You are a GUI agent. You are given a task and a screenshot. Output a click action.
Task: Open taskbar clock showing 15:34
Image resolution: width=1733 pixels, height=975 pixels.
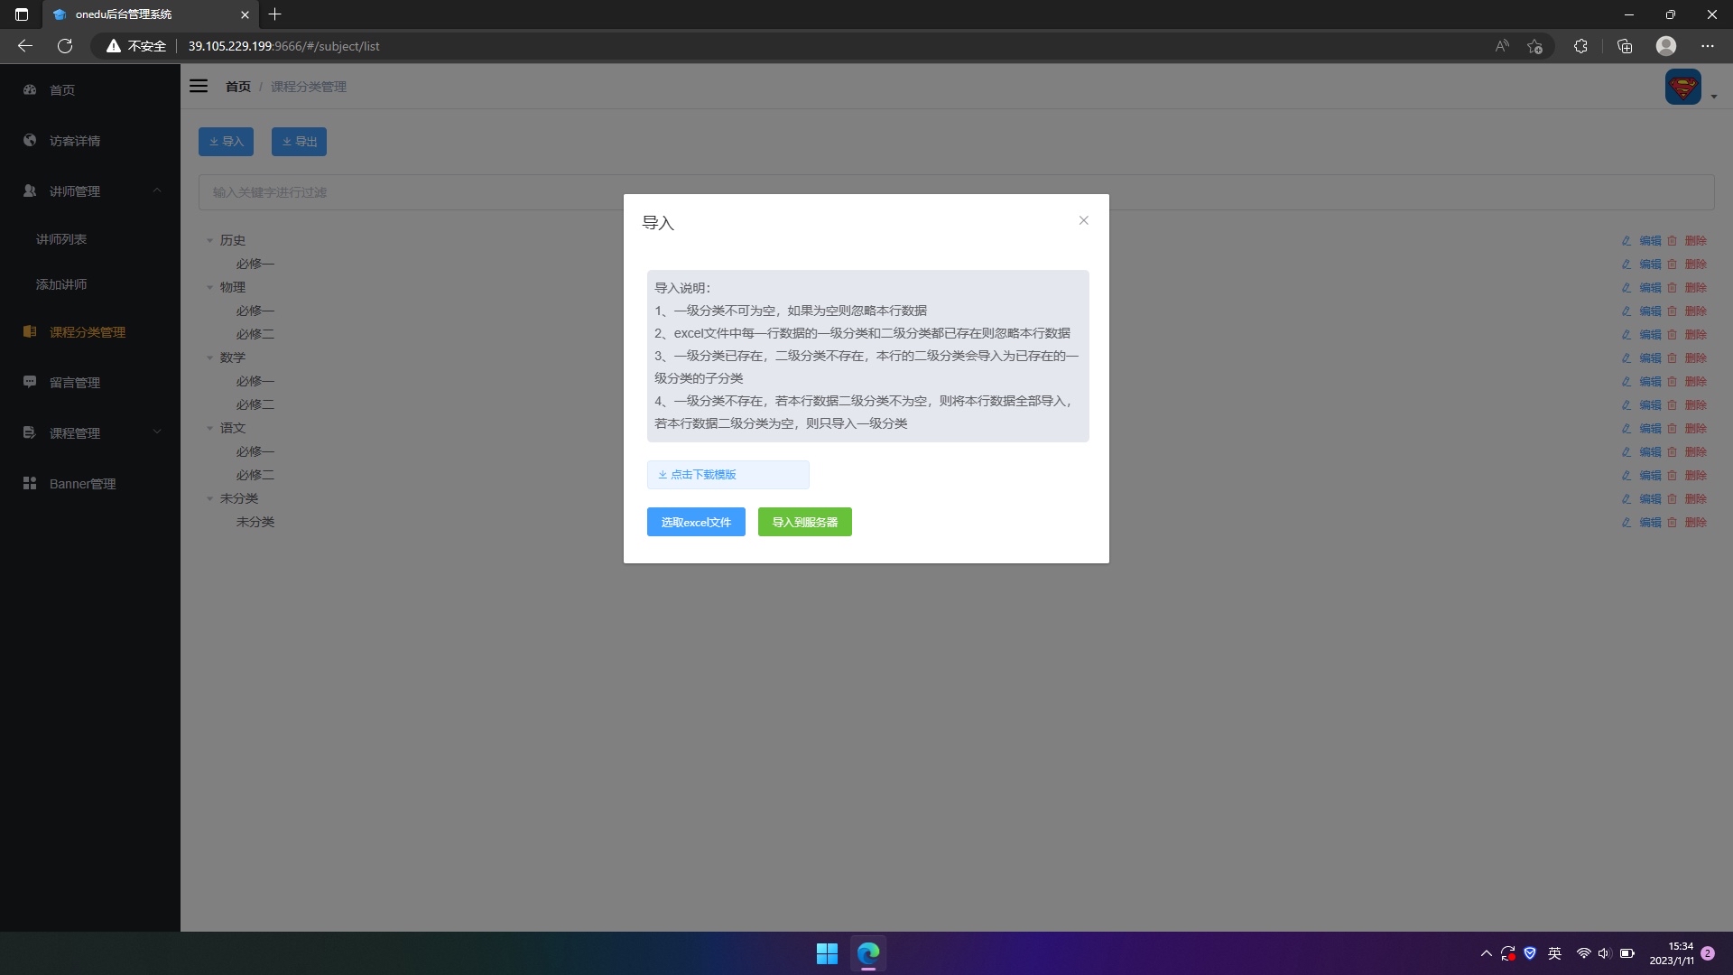point(1672,953)
